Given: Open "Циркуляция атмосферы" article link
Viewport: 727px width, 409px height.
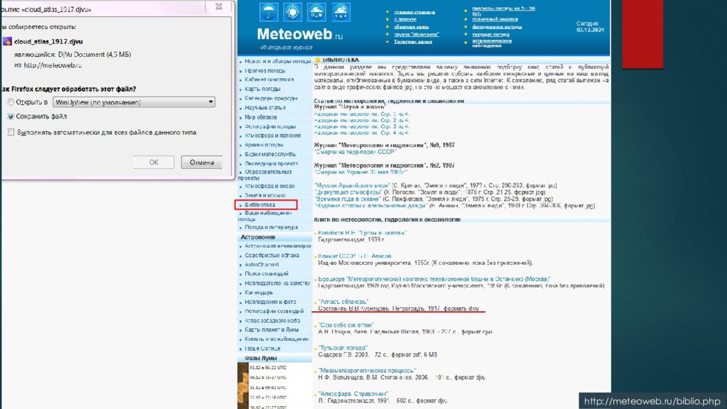Looking at the screenshot, I should [349, 192].
